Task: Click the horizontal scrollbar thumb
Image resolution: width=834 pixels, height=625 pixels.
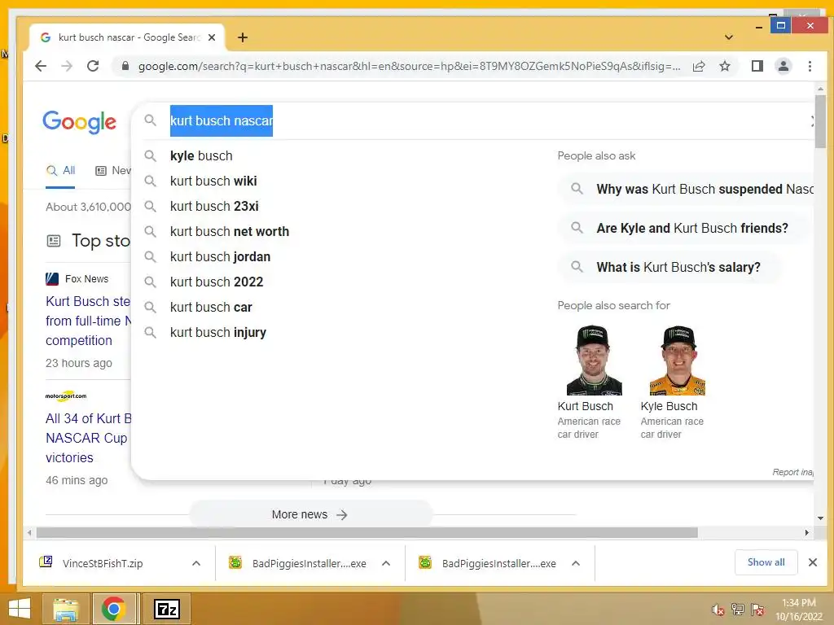Action: (x=367, y=532)
